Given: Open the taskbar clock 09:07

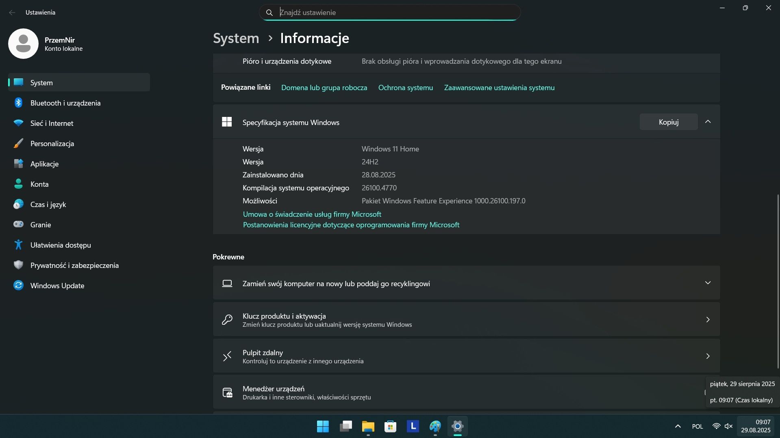Looking at the screenshot, I should pyautogui.click(x=756, y=426).
